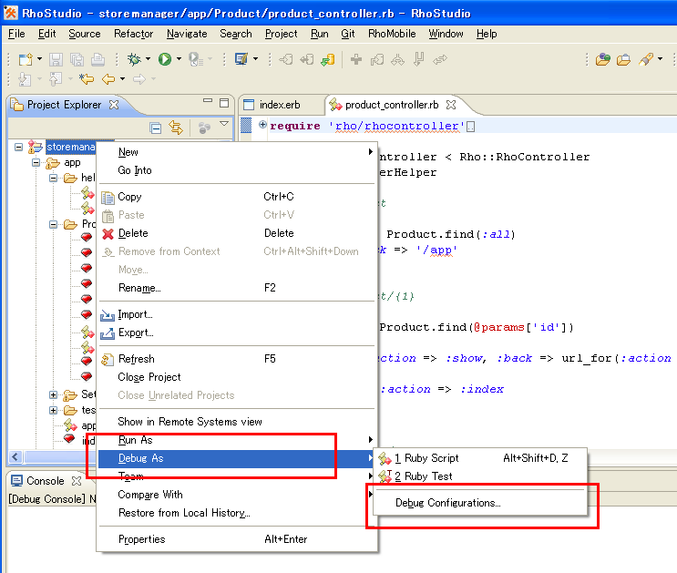The width and height of the screenshot is (677, 573).
Task: Open the RhoMobile menu
Action: click(392, 34)
